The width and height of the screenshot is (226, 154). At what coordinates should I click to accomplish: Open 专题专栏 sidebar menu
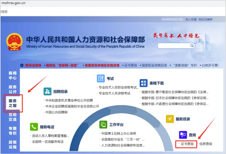tap(13, 131)
